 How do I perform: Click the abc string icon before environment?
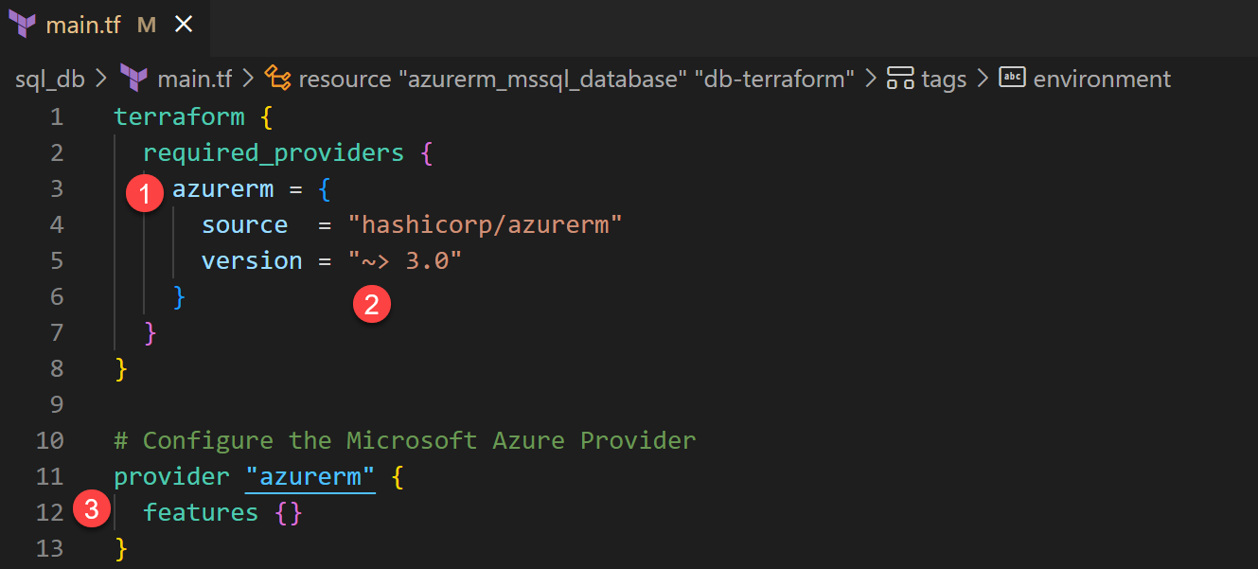click(1013, 78)
